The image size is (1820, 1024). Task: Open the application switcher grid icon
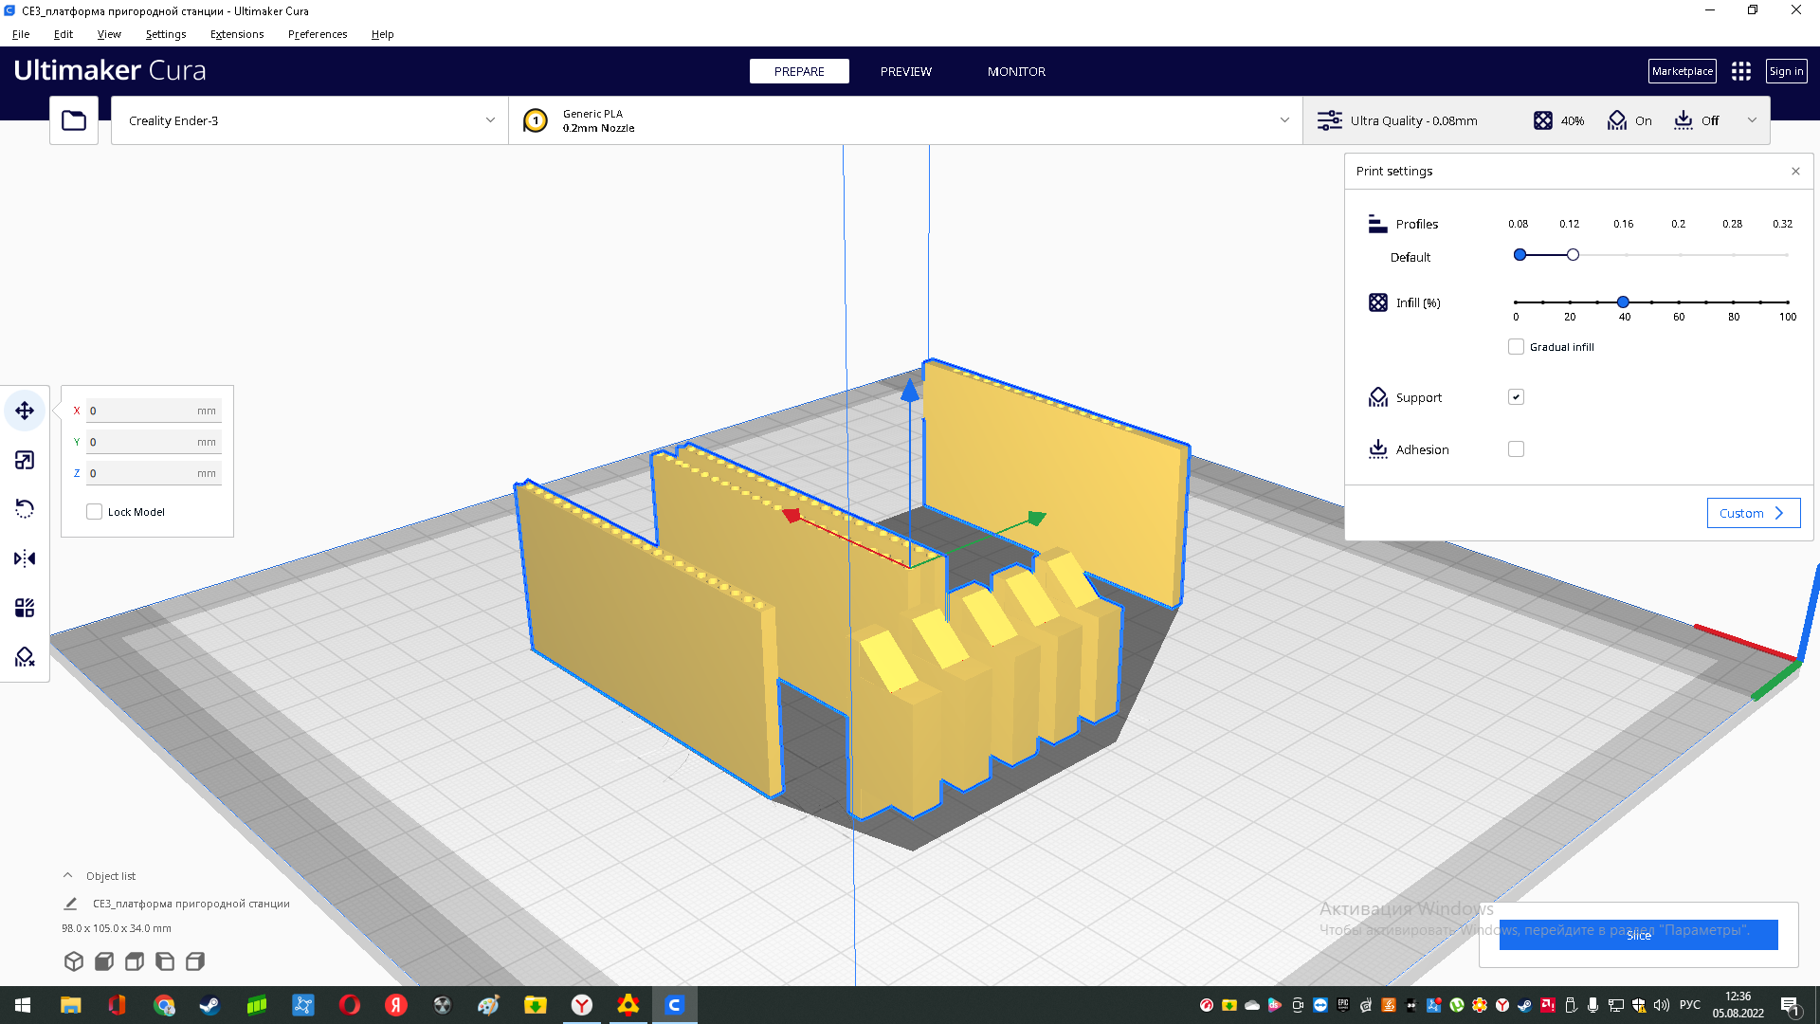click(1740, 71)
